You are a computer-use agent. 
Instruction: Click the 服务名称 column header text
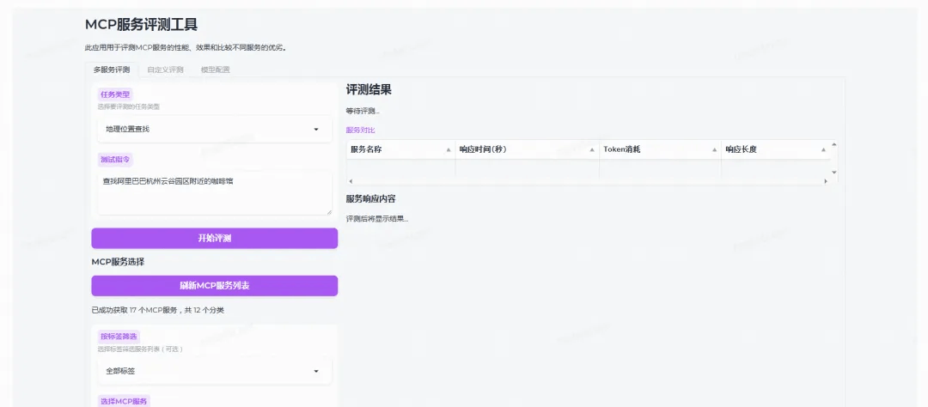(366, 149)
